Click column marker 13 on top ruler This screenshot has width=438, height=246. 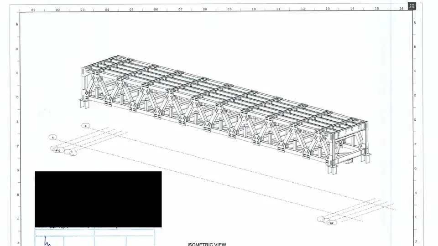click(x=328, y=9)
